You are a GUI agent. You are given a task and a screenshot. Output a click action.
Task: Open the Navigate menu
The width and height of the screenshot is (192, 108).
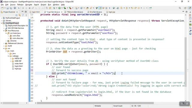click(29, 5)
